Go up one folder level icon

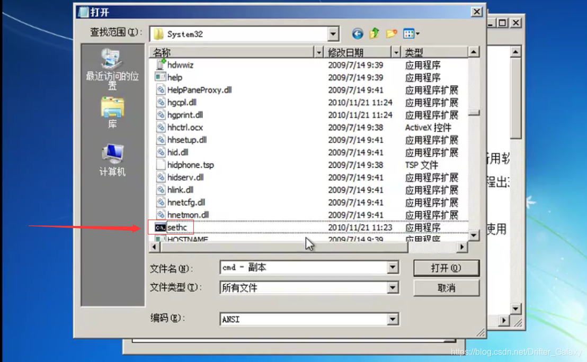coord(374,34)
